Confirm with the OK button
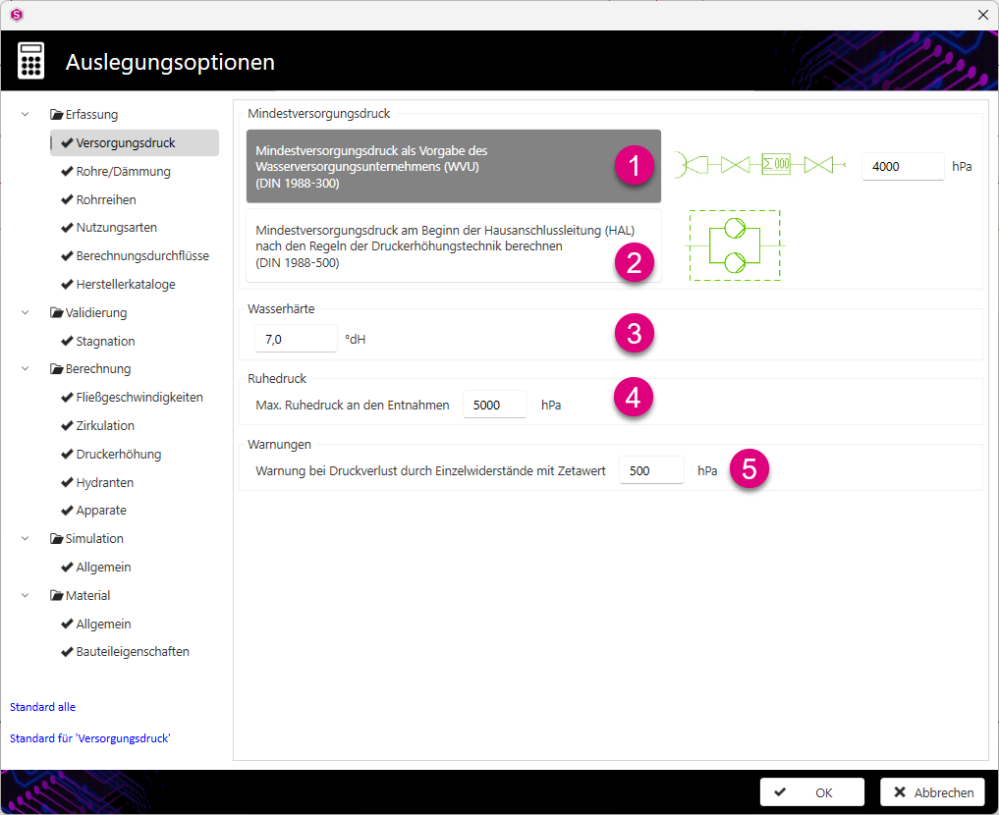 pos(811,792)
